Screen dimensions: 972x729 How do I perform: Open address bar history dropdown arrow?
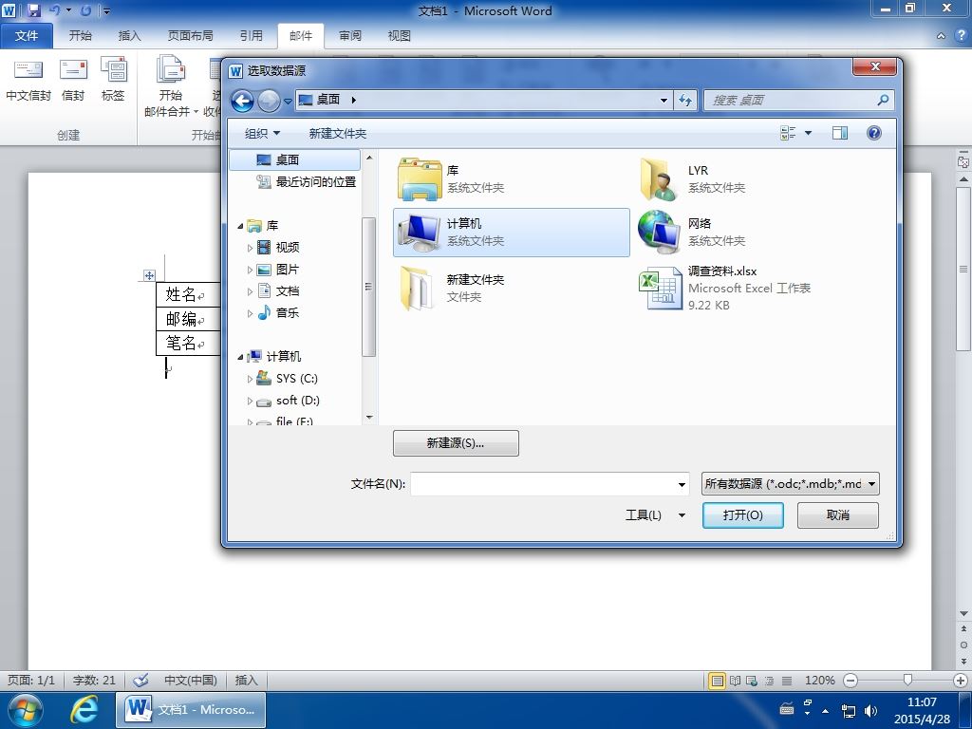(x=664, y=100)
